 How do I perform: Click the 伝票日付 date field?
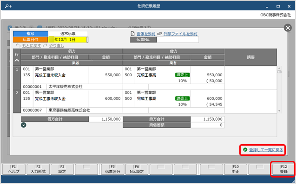(68, 40)
